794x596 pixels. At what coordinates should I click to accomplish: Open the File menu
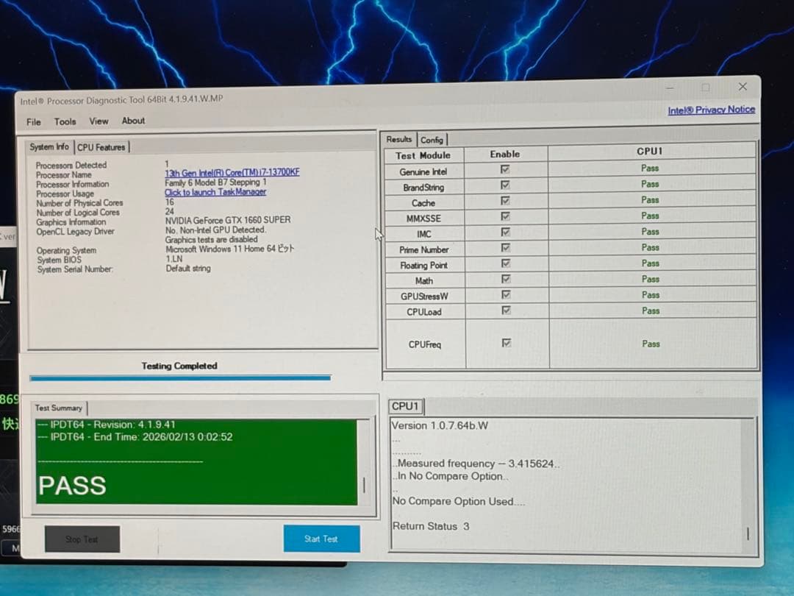pyautogui.click(x=33, y=121)
